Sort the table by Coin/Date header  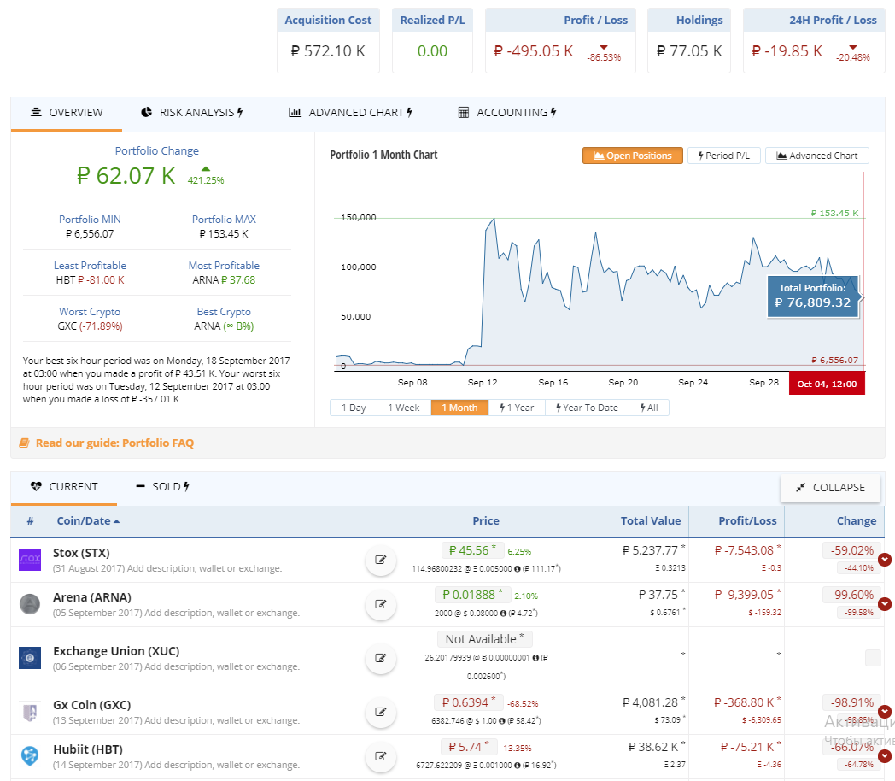tap(88, 521)
